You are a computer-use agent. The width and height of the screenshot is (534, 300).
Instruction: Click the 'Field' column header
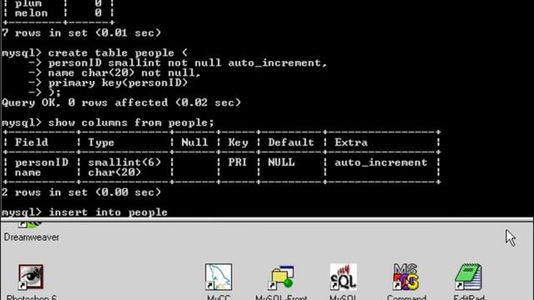[x=32, y=142]
